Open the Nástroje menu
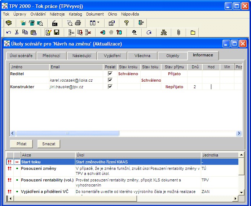 [57, 14]
